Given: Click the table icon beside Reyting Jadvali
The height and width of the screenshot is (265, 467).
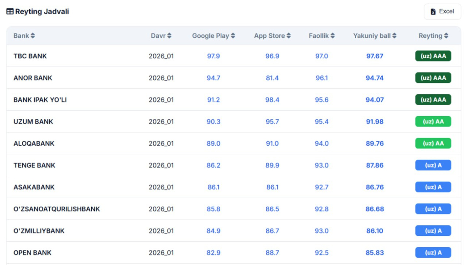Looking at the screenshot, I should click(x=10, y=12).
